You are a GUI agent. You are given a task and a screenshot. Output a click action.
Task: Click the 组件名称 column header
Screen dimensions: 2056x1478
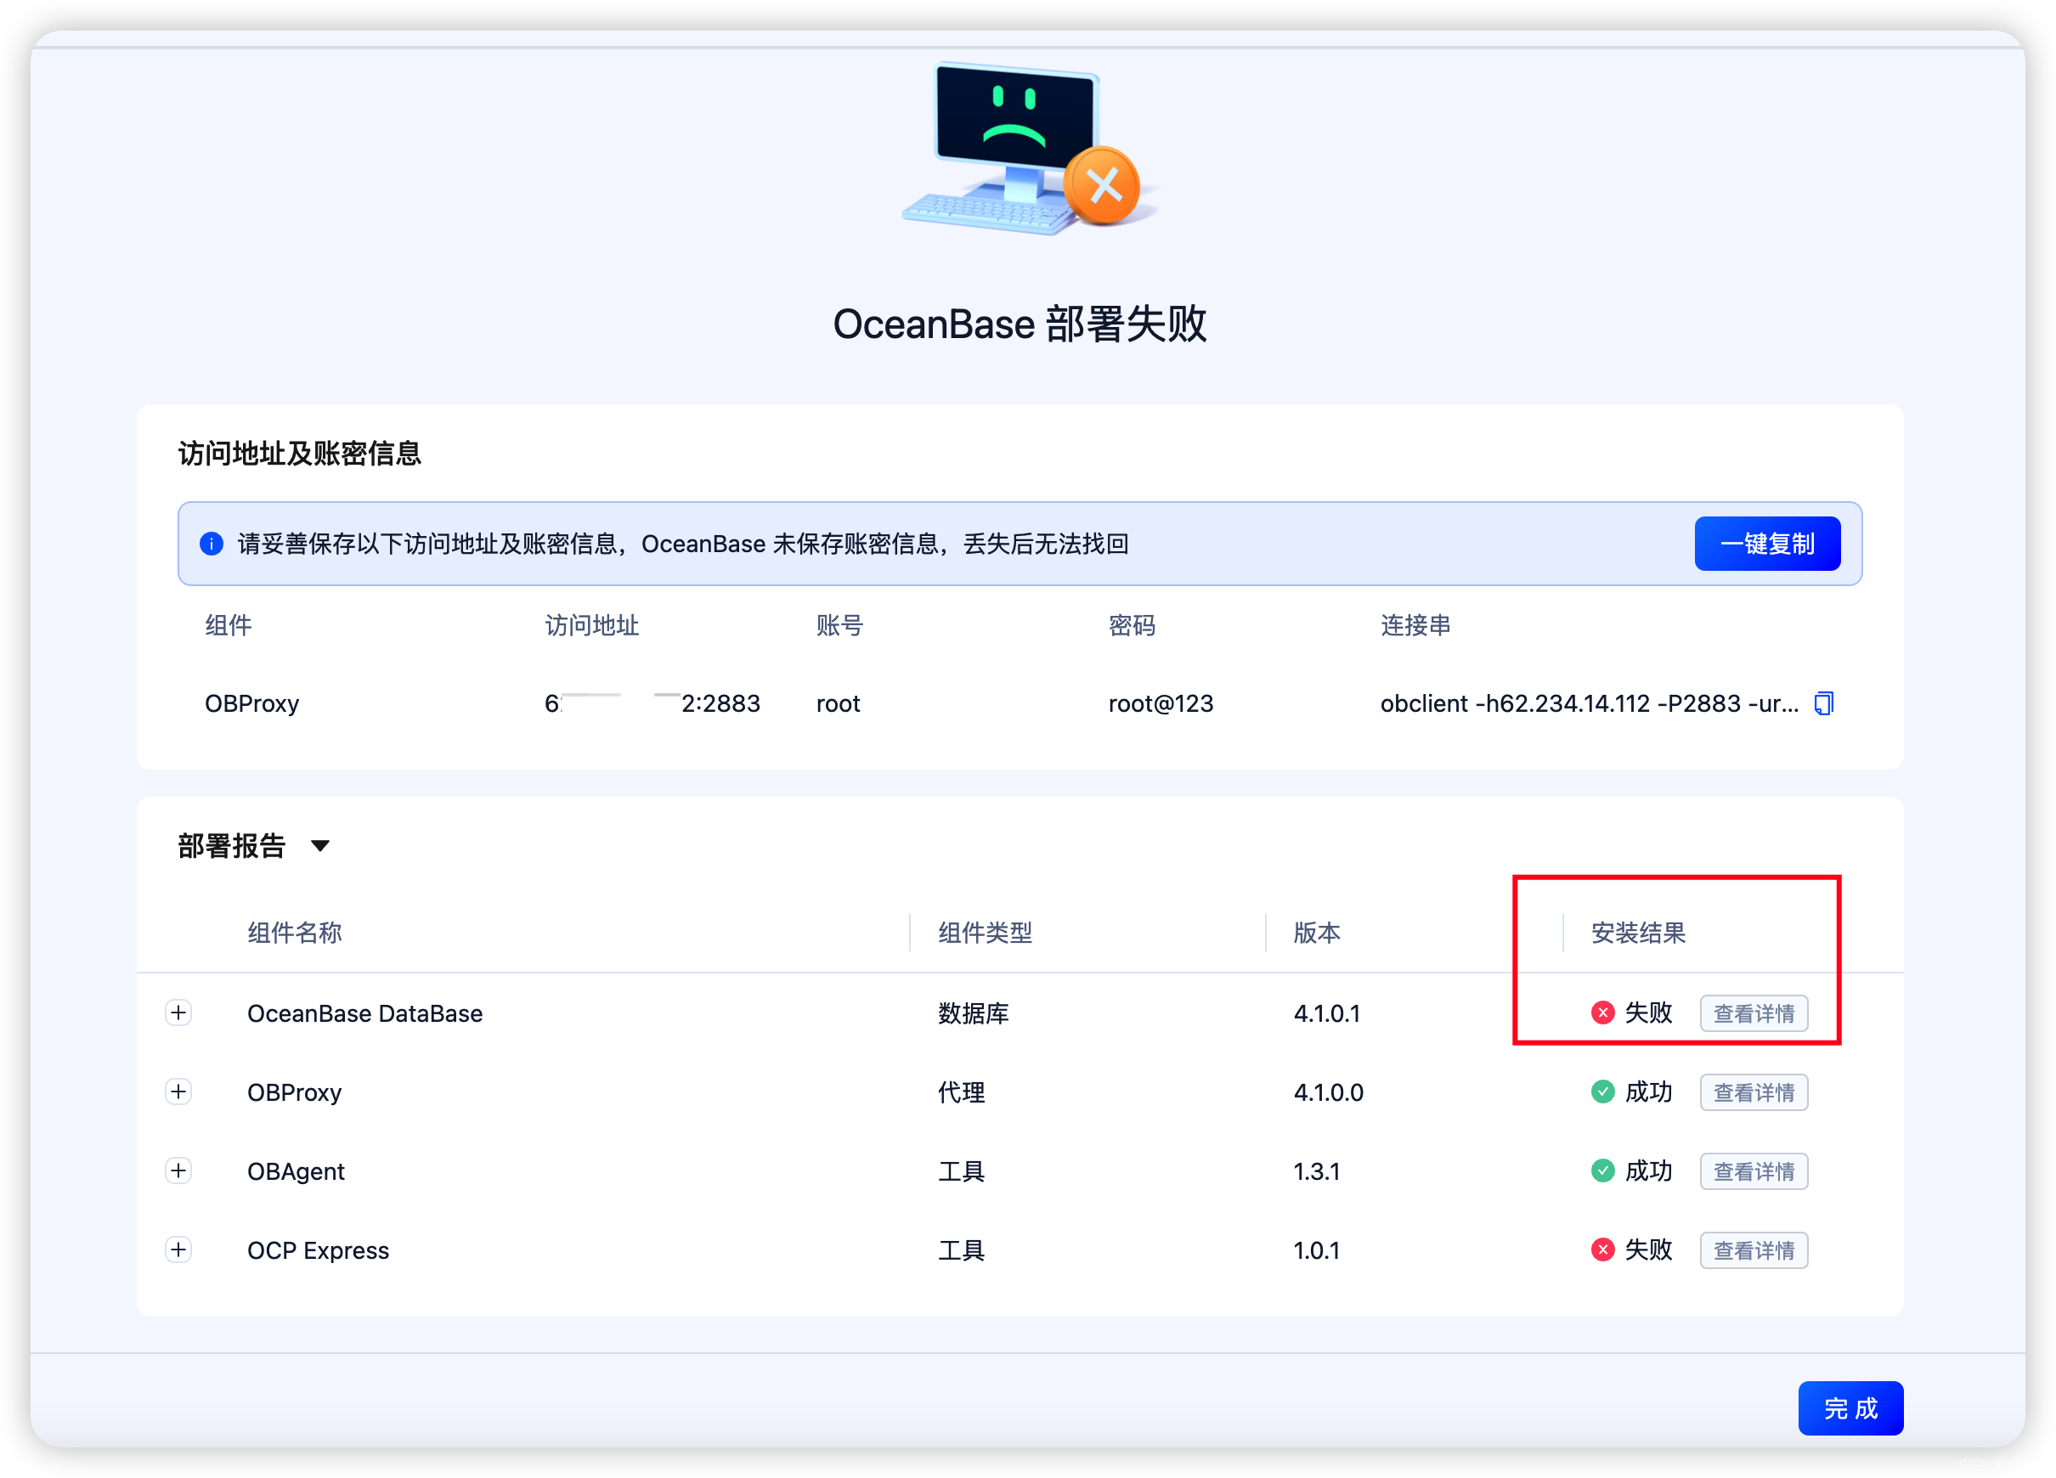click(x=295, y=933)
